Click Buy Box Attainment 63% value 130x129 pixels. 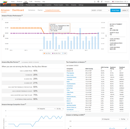click(112, 26)
